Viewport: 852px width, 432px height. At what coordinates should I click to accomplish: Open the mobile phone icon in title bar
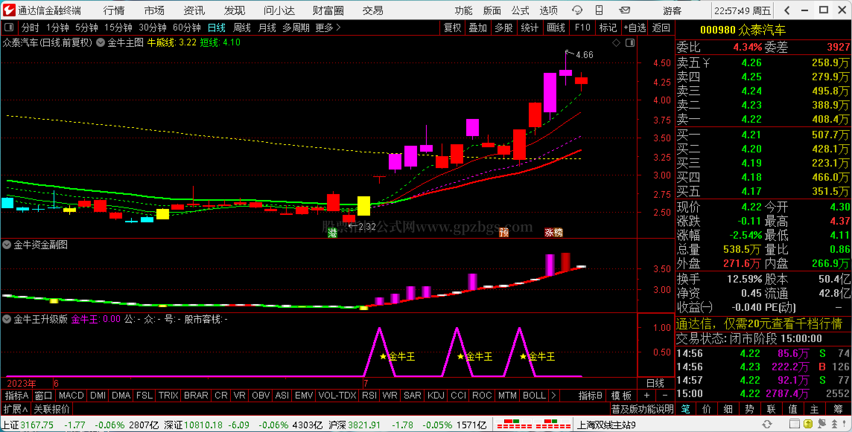click(x=599, y=10)
